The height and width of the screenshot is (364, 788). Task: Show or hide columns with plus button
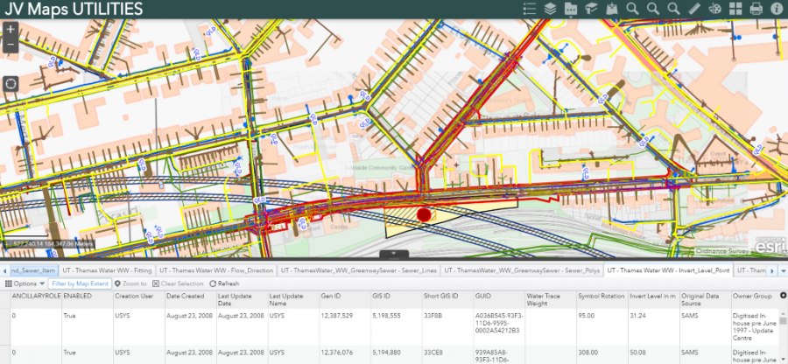click(782, 296)
